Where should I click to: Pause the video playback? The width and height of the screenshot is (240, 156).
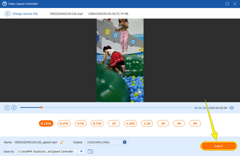pyautogui.click(x=7, y=107)
